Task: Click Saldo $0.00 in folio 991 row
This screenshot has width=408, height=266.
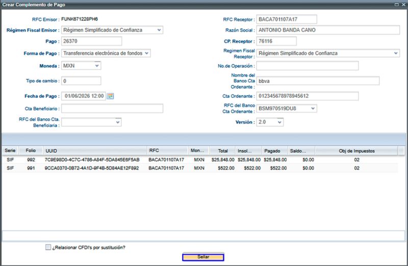Action: [x=309, y=168]
